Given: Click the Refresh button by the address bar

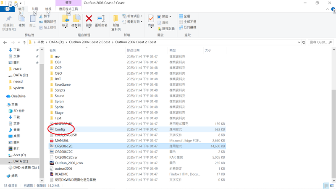Looking at the screenshot, I should [x=304, y=42].
